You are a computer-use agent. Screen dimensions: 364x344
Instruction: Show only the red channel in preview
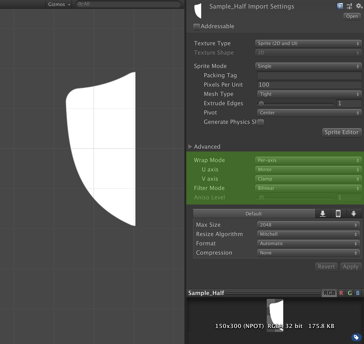pos(341,293)
